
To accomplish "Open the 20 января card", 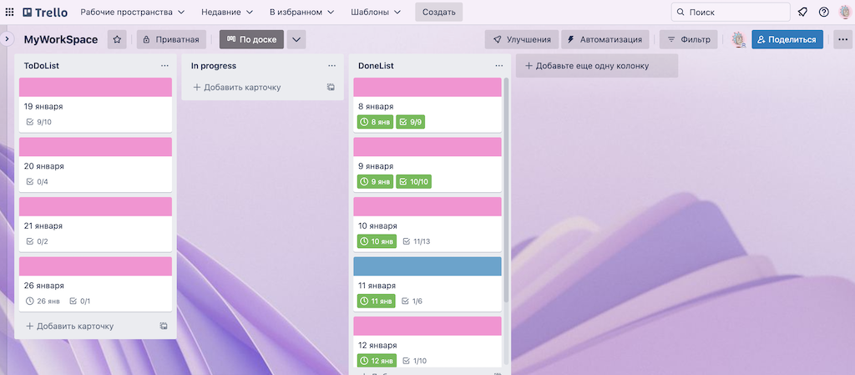I will (95, 165).
